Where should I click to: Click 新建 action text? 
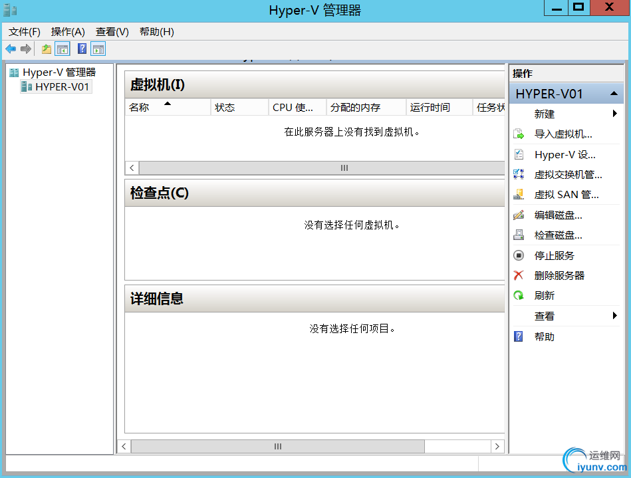tap(544, 114)
